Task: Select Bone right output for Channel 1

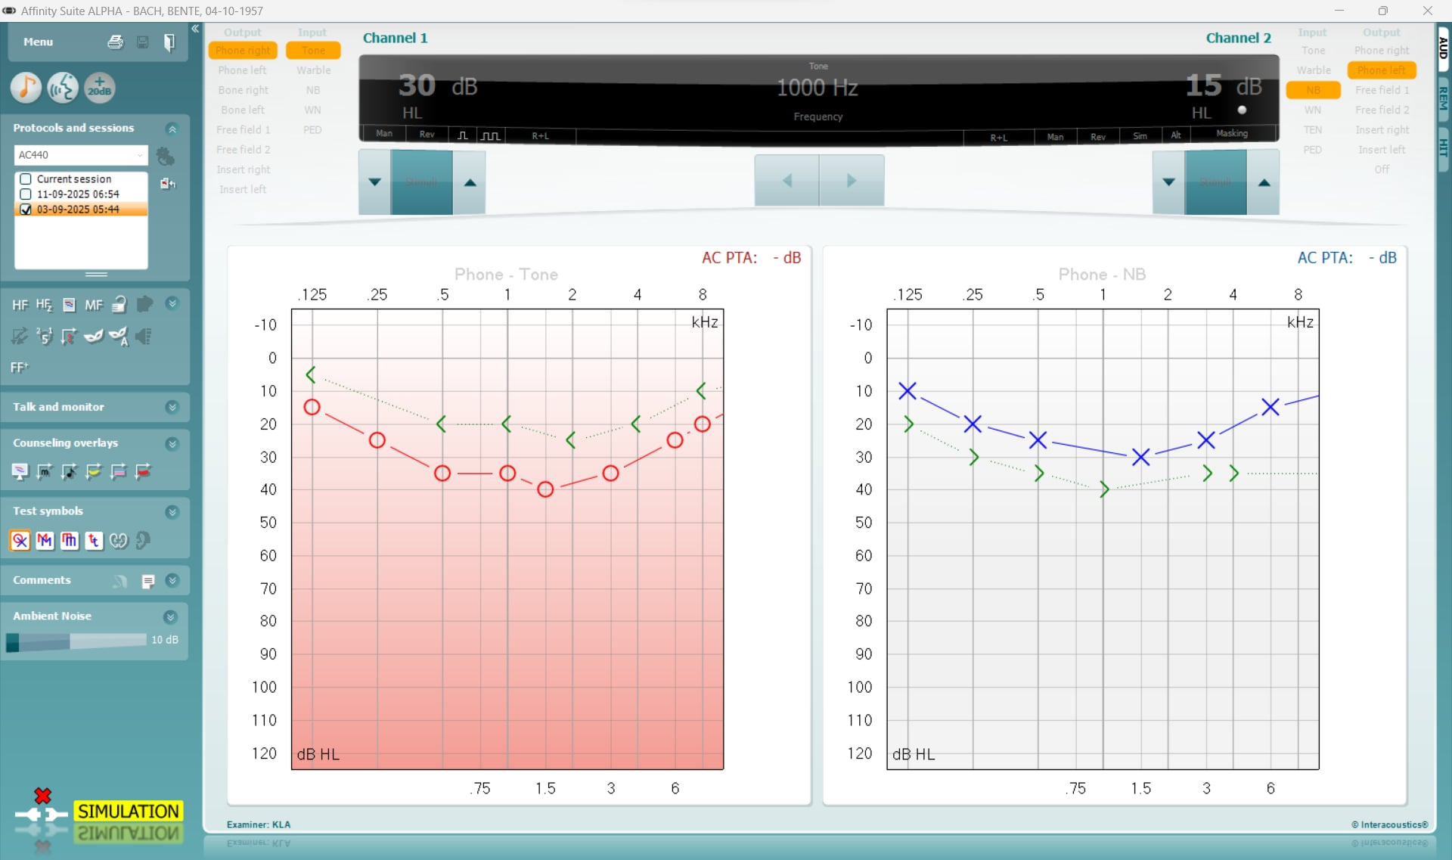Action: click(243, 90)
